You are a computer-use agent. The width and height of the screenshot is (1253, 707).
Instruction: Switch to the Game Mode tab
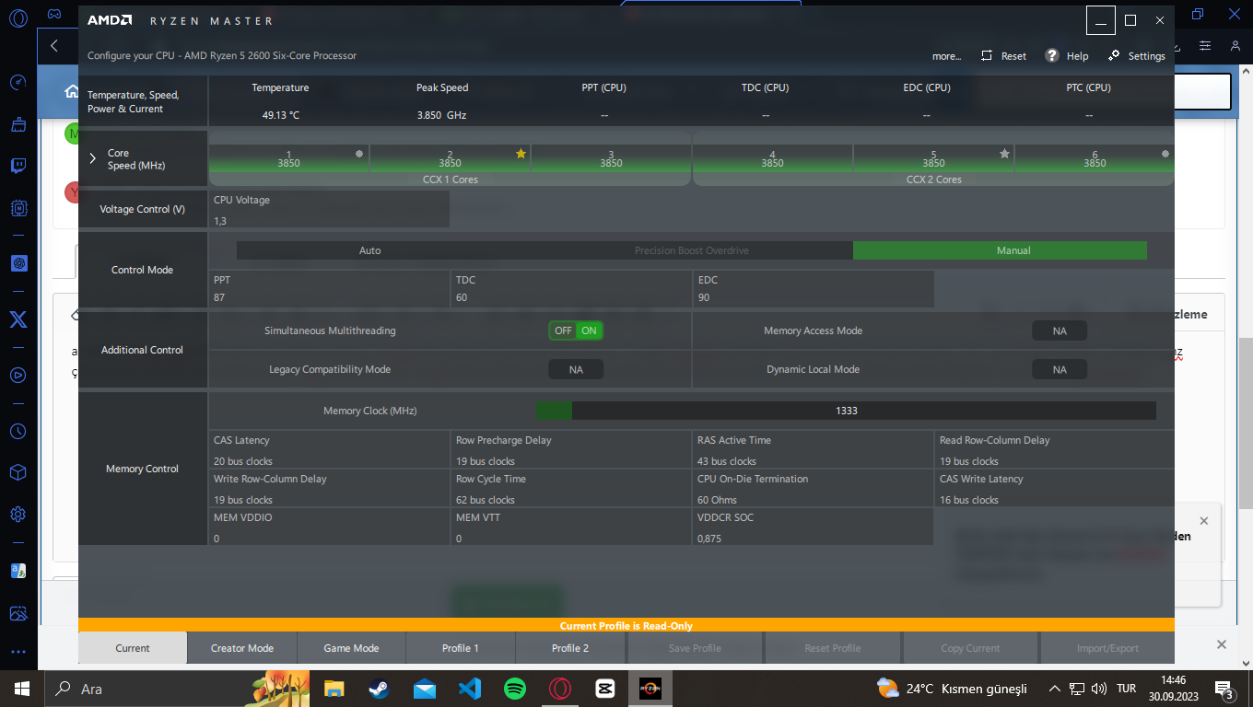point(351,648)
